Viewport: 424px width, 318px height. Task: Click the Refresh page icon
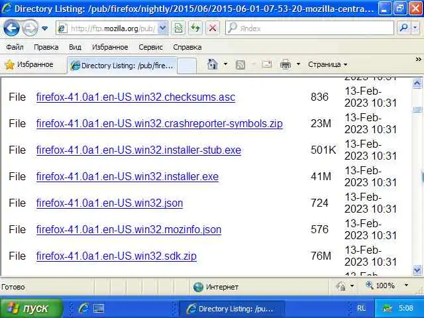[195, 28]
